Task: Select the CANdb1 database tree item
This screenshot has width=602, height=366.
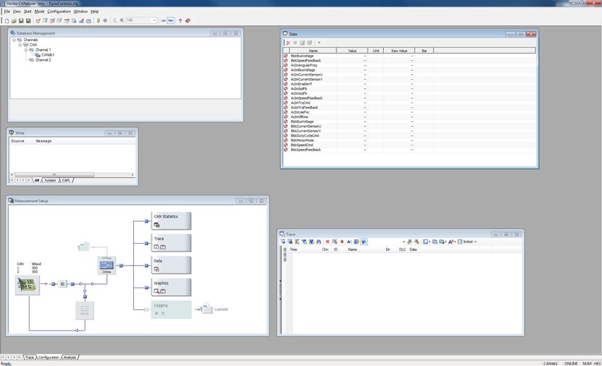Action: 47,54
